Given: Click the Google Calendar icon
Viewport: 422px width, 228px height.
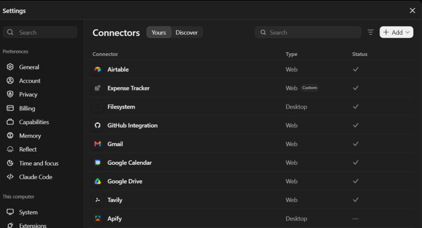Looking at the screenshot, I should (x=97, y=163).
